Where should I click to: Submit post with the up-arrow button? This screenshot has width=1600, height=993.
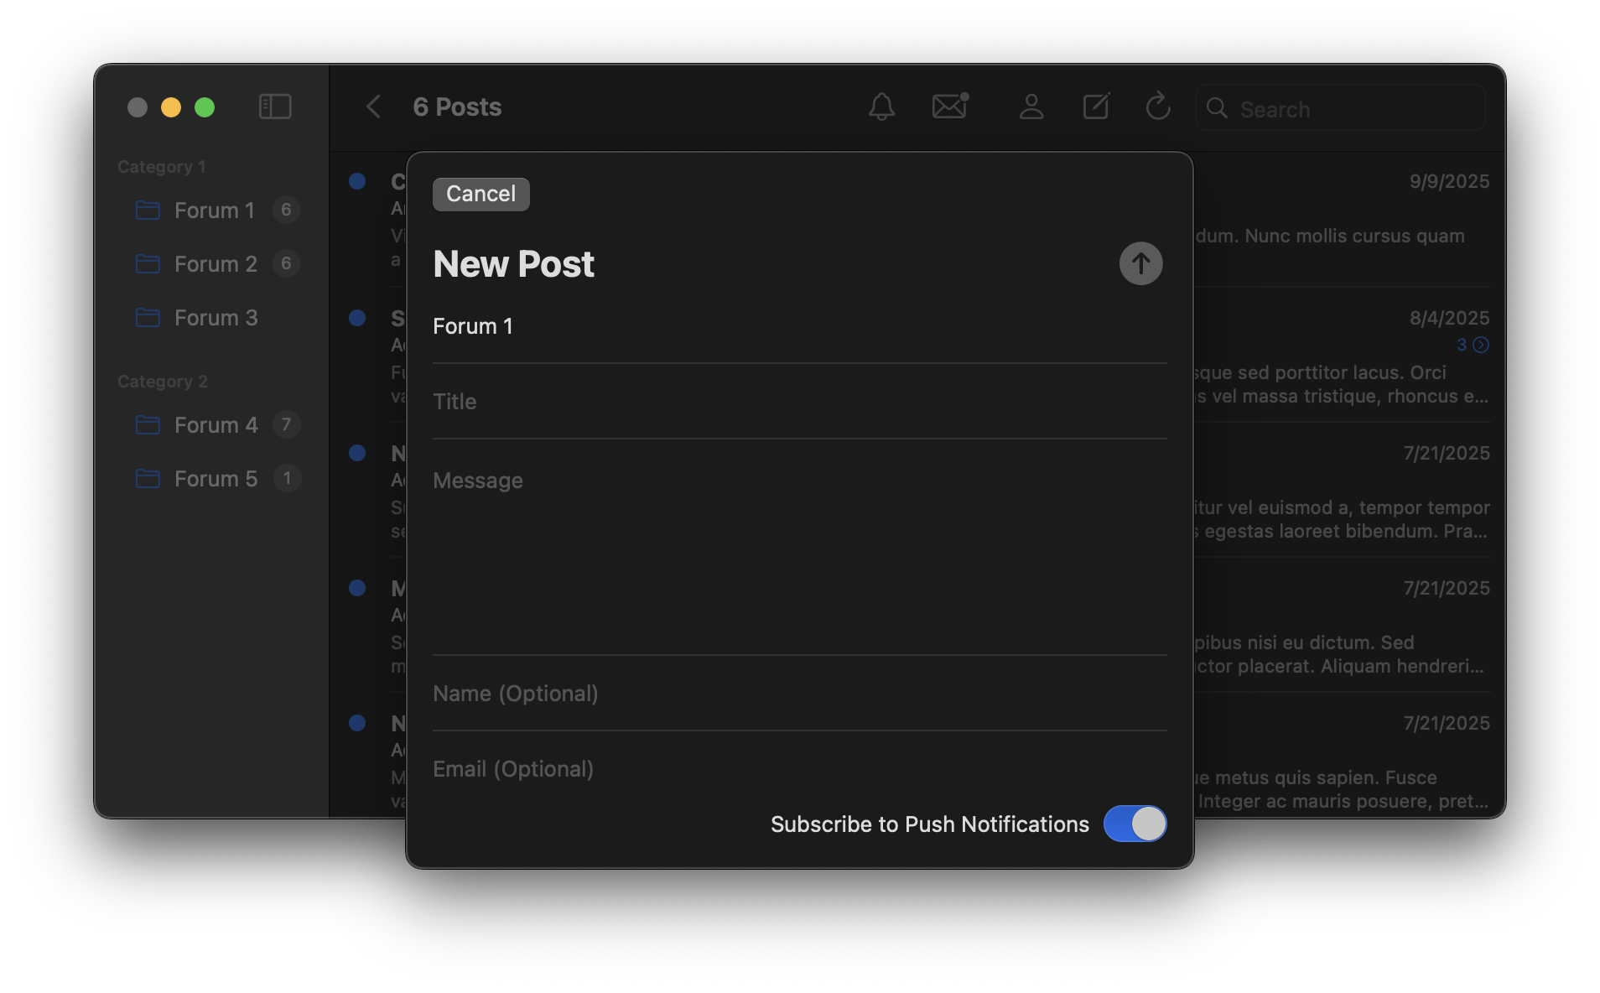[1140, 264]
